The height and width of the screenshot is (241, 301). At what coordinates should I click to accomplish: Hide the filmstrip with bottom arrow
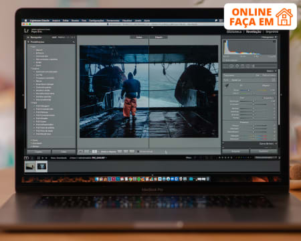[153, 175]
